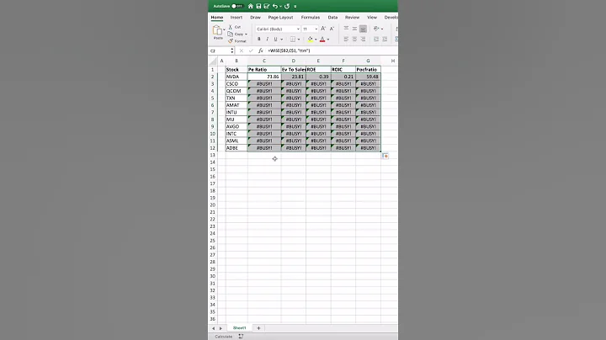This screenshot has height=340, width=606.
Task: Click the Increase Font Size icon
Action: (323, 29)
